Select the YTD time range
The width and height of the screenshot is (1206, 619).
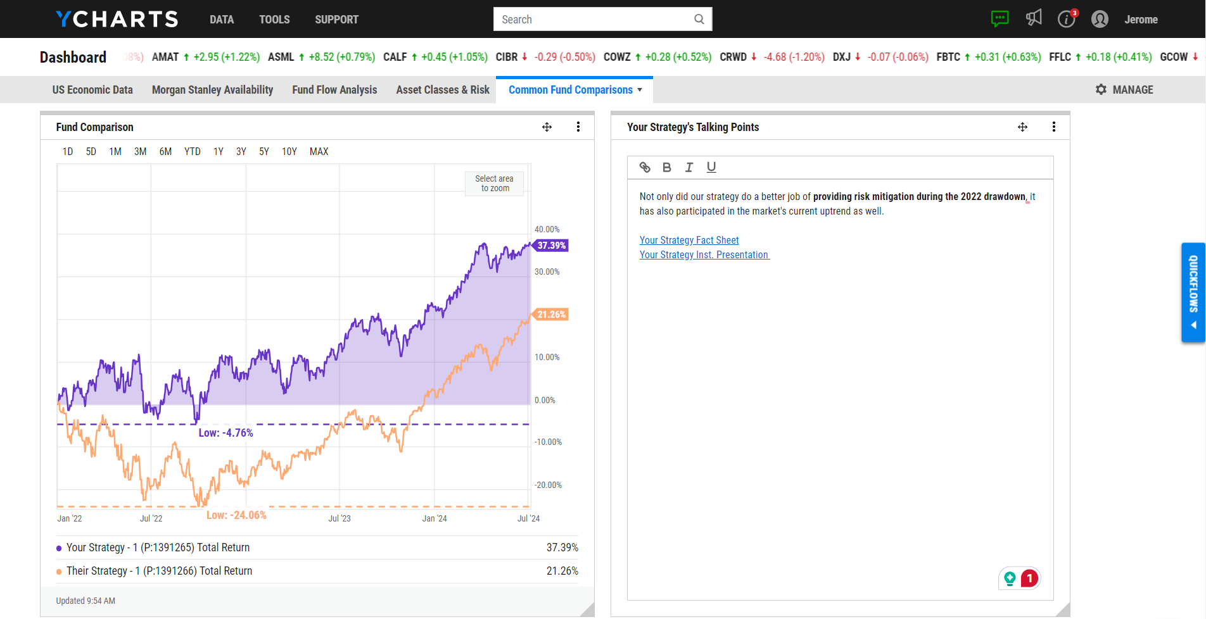click(192, 151)
